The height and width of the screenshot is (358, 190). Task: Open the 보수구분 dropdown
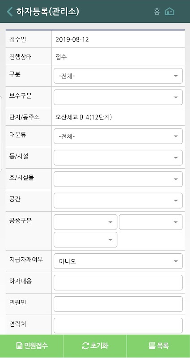tap(118, 97)
